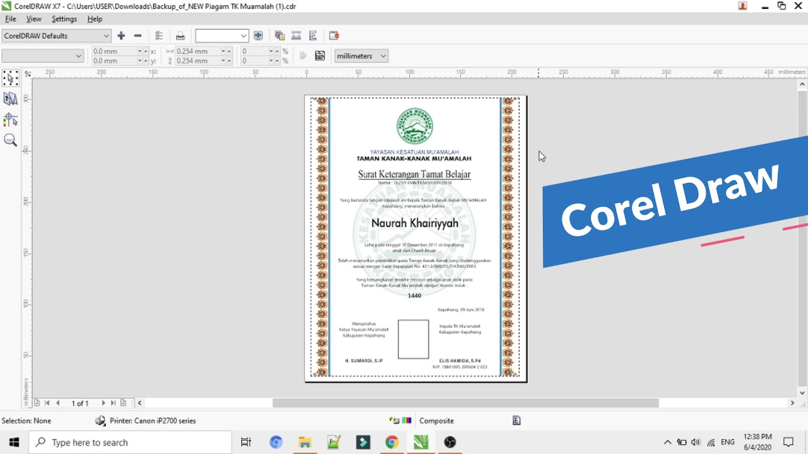Open the zoom level dropdown
This screenshot has height=454, width=808.
click(222, 36)
